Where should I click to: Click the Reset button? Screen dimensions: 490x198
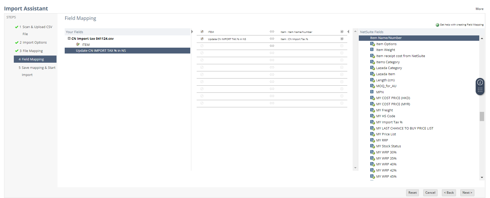pos(413,193)
